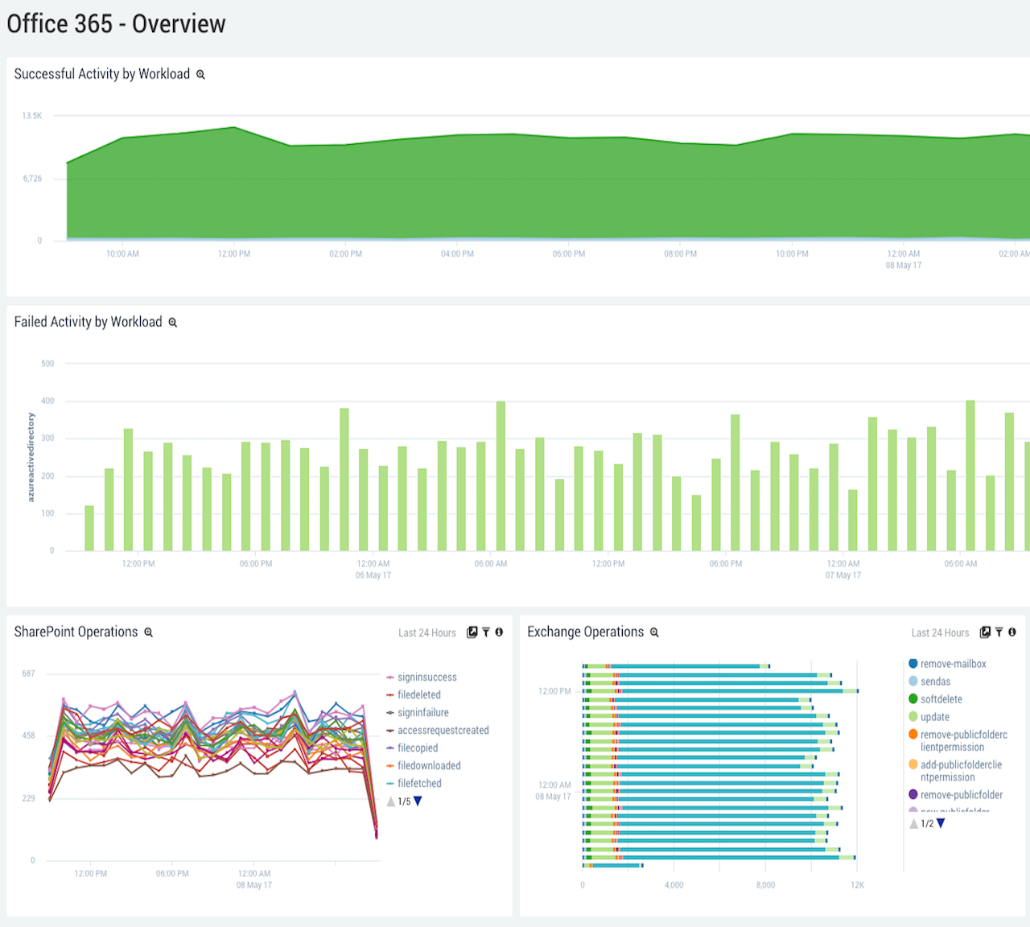The width and height of the screenshot is (1030, 927).
Task: Click 12:00 PM label on Exchange chart
Action: tap(554, 691)
